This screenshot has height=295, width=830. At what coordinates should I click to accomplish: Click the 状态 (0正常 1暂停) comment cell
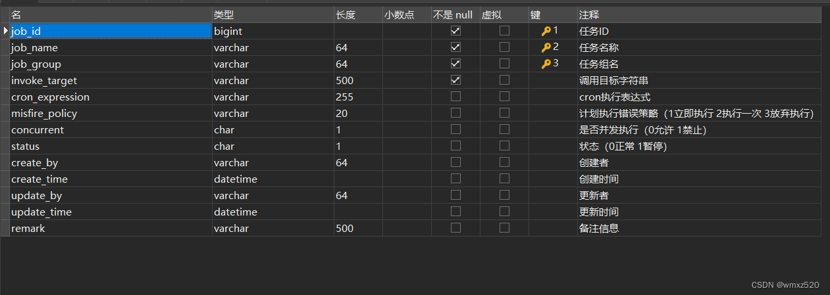[699, 146]
